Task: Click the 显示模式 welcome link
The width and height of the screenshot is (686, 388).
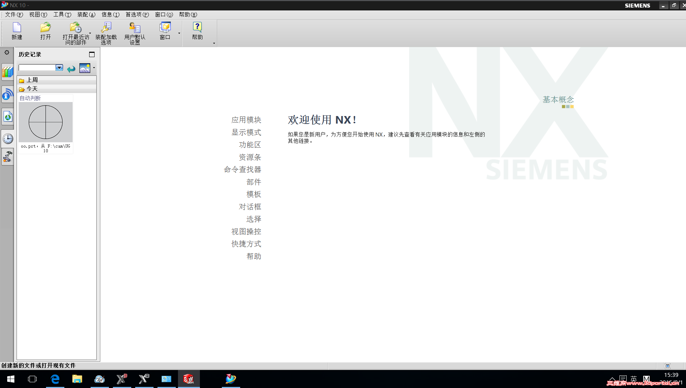Action: [x=246, y=133]
